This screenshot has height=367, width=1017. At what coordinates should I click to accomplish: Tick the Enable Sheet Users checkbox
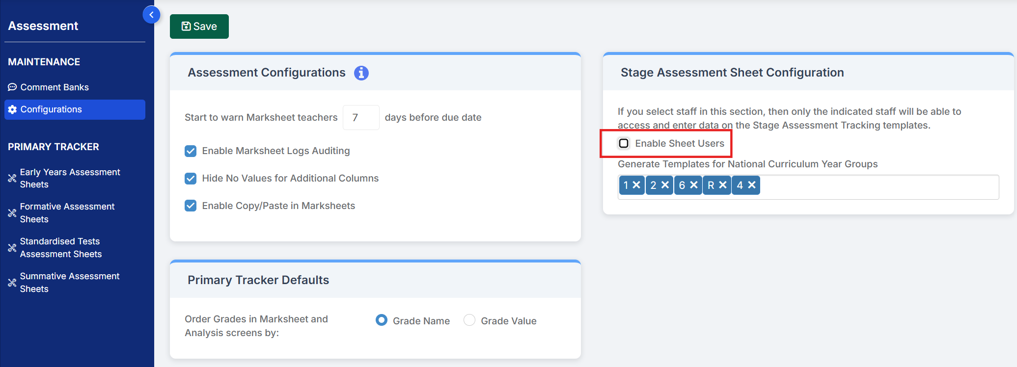624,143
